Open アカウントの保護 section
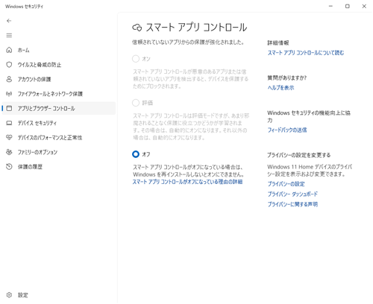Screen dimensions: 373x304 tap(58, 79)
